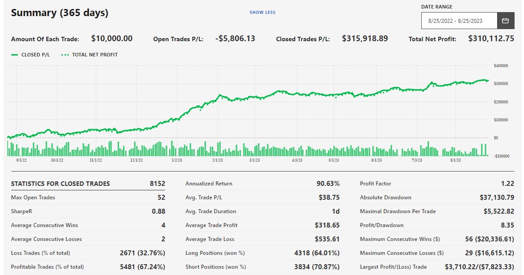The width and height of the screenshot is (524, 275).
Task: Open the calendar date picker icon
Action: click(505, 21)
